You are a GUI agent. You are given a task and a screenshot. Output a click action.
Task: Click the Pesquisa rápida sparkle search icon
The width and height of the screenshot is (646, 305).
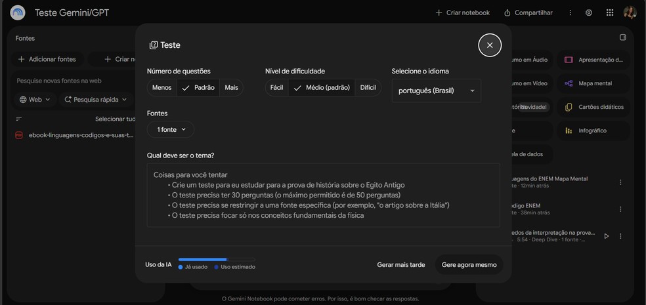coord(68,100)
